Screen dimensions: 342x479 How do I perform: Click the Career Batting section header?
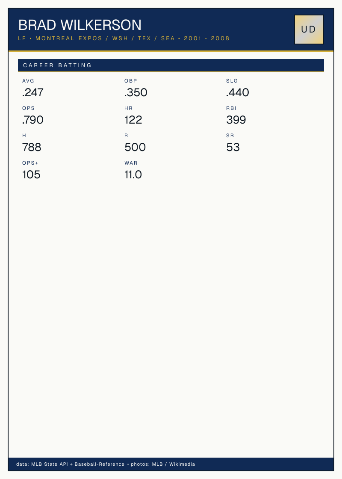[x=171, y=65]
